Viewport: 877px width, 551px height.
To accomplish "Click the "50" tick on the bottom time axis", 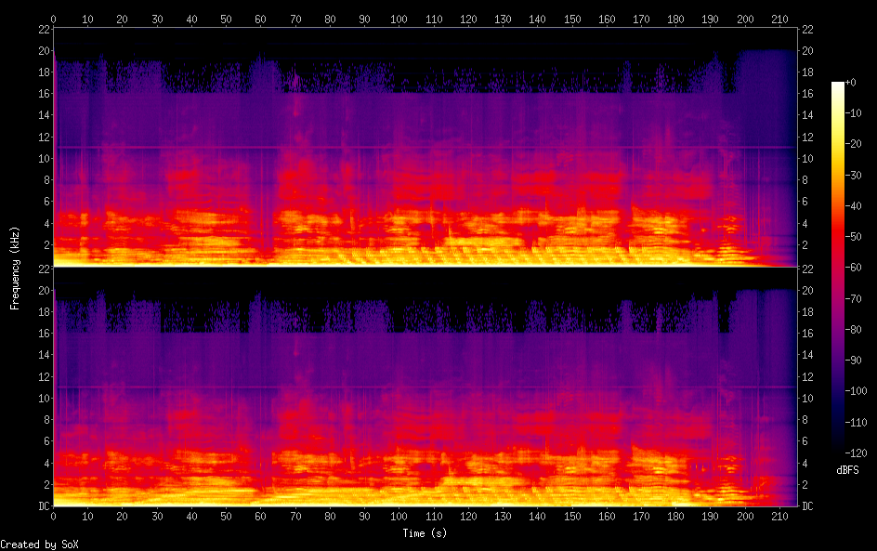I will pos(226,517).
